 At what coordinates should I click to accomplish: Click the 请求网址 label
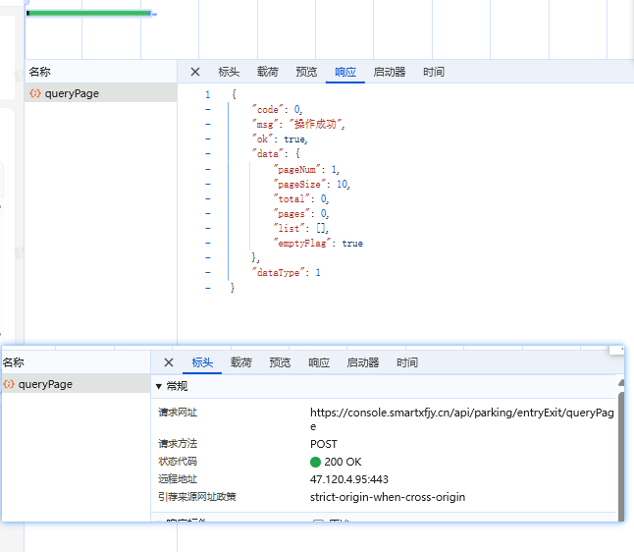(178, 413)
